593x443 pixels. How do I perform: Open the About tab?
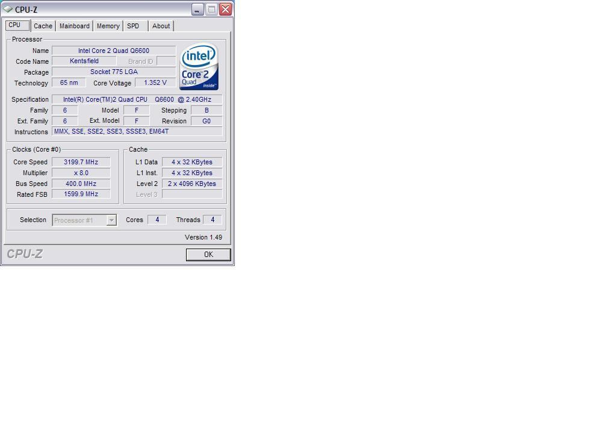click(161, 26)
